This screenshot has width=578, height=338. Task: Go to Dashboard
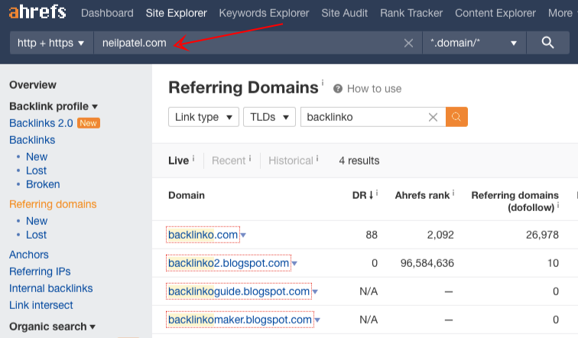click(x=107, y=13)
